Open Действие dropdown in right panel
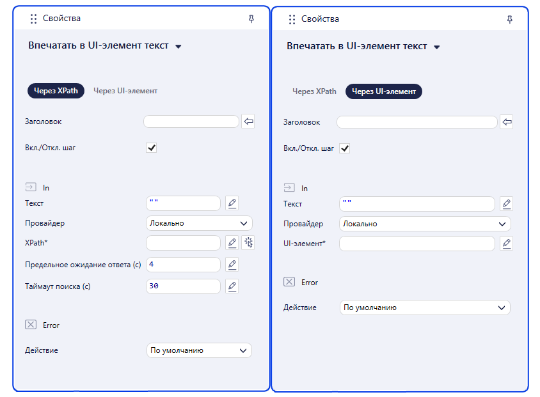Viewport: 540px width, 397px height. pyautogui.click(x=425, y=307)
